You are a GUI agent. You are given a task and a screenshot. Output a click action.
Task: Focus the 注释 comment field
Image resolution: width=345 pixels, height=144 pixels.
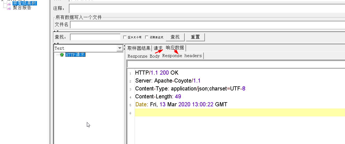pyautogui.click(x=207, y=8)
